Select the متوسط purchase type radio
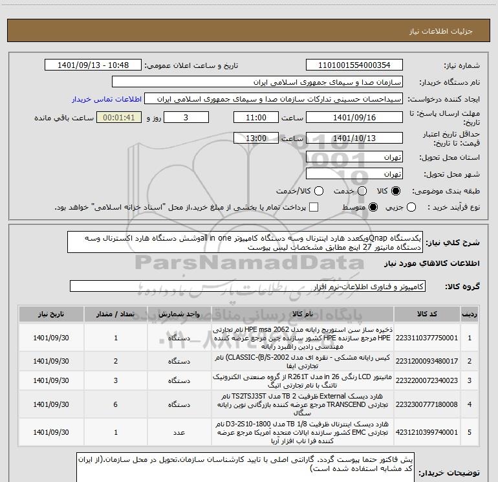The image size is (498, 482). coord(373,207)
